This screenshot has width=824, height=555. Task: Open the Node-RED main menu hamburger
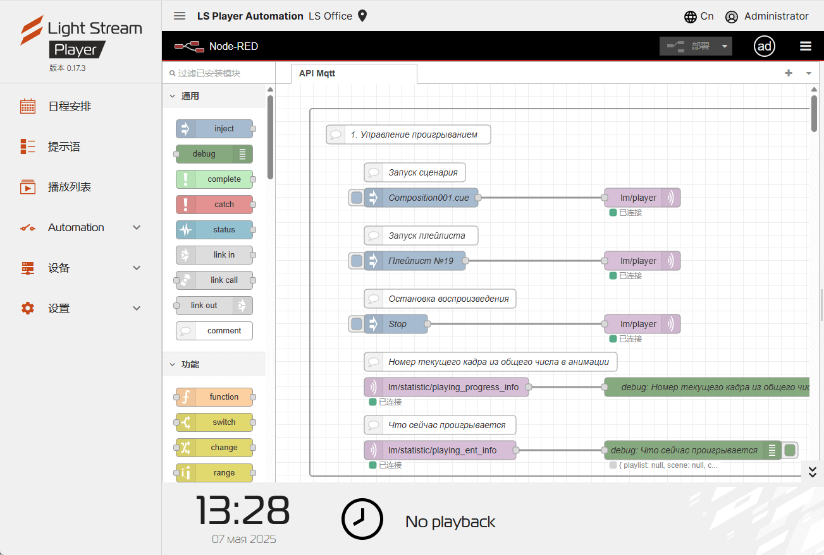[806, 46]
